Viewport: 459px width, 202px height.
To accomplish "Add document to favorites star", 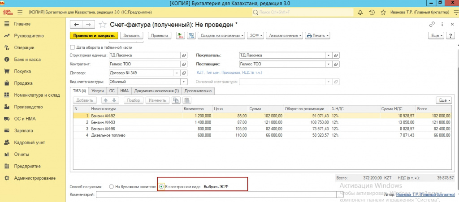I will pyautogui.click(x=103, y=25).
